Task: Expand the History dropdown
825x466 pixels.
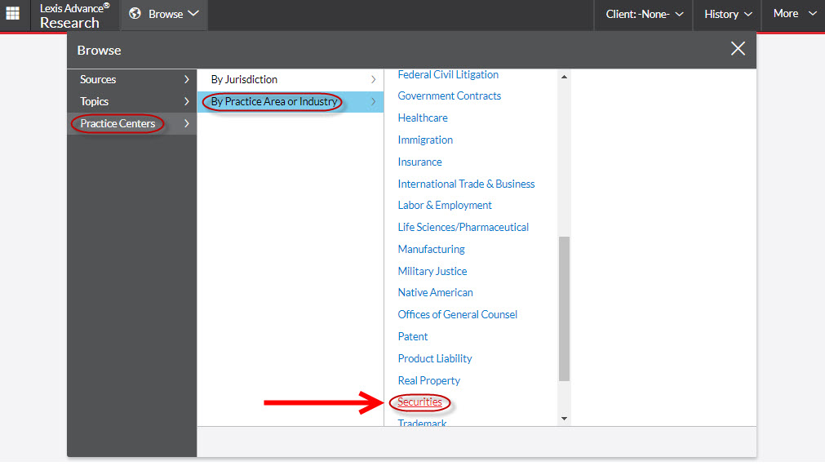Action: 728,14
